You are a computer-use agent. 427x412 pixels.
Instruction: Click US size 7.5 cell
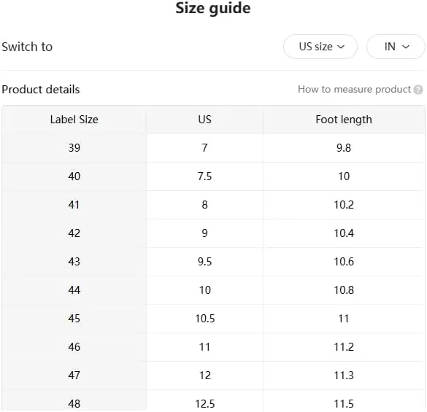[205, 176]
